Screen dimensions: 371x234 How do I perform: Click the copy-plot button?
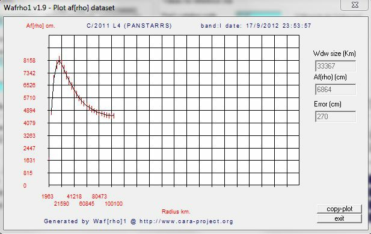339,209
